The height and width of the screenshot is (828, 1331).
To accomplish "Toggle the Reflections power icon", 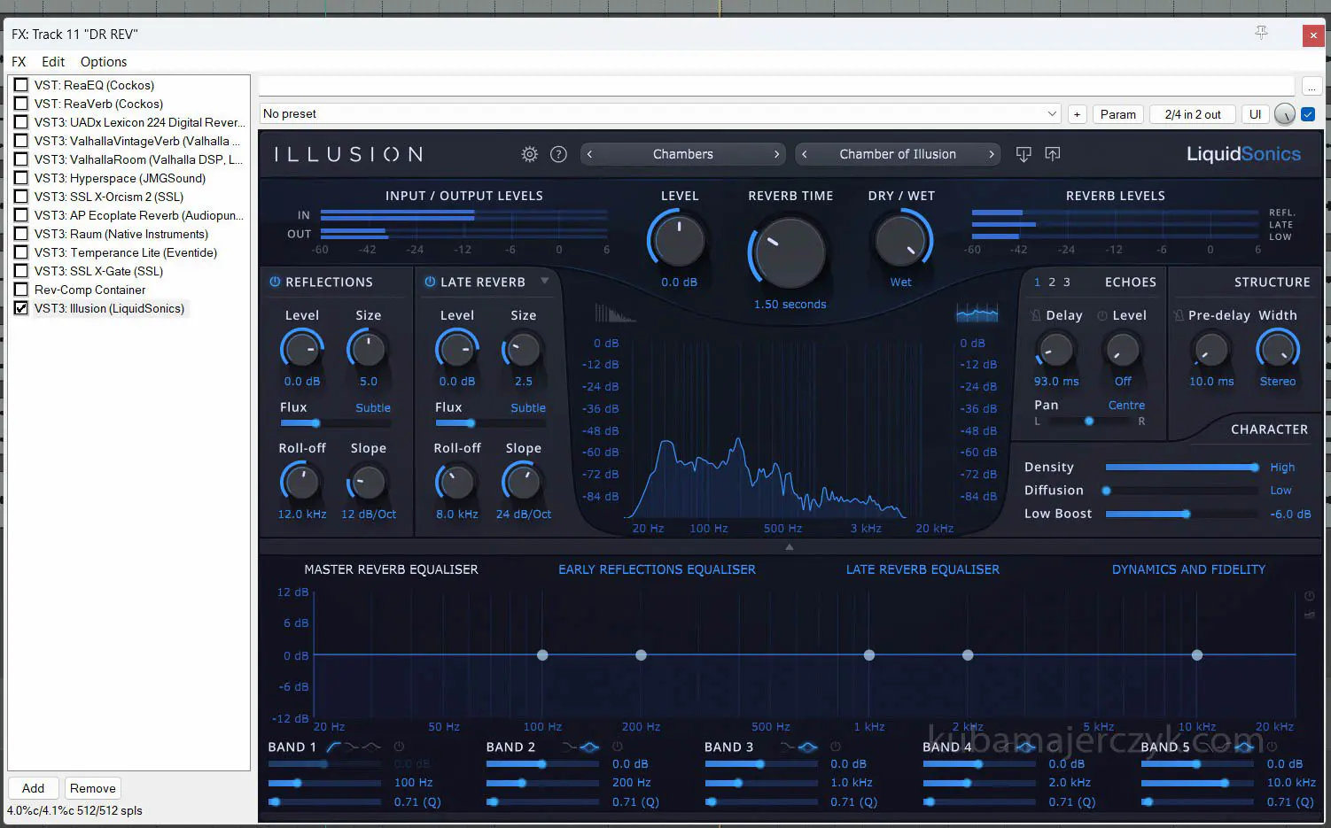I will [275, 282].
